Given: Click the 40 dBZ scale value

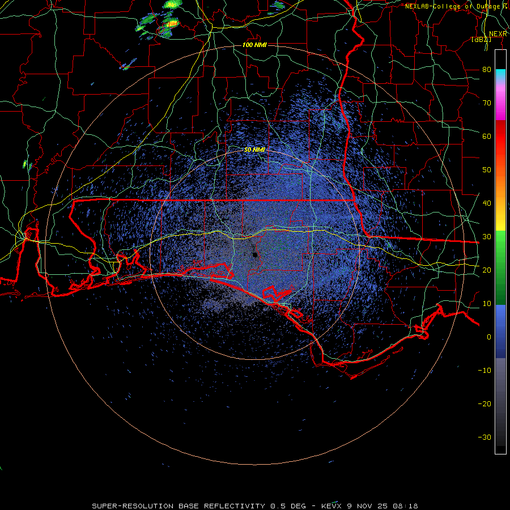Looking at the screenshot, I should [x=487, y=203].
